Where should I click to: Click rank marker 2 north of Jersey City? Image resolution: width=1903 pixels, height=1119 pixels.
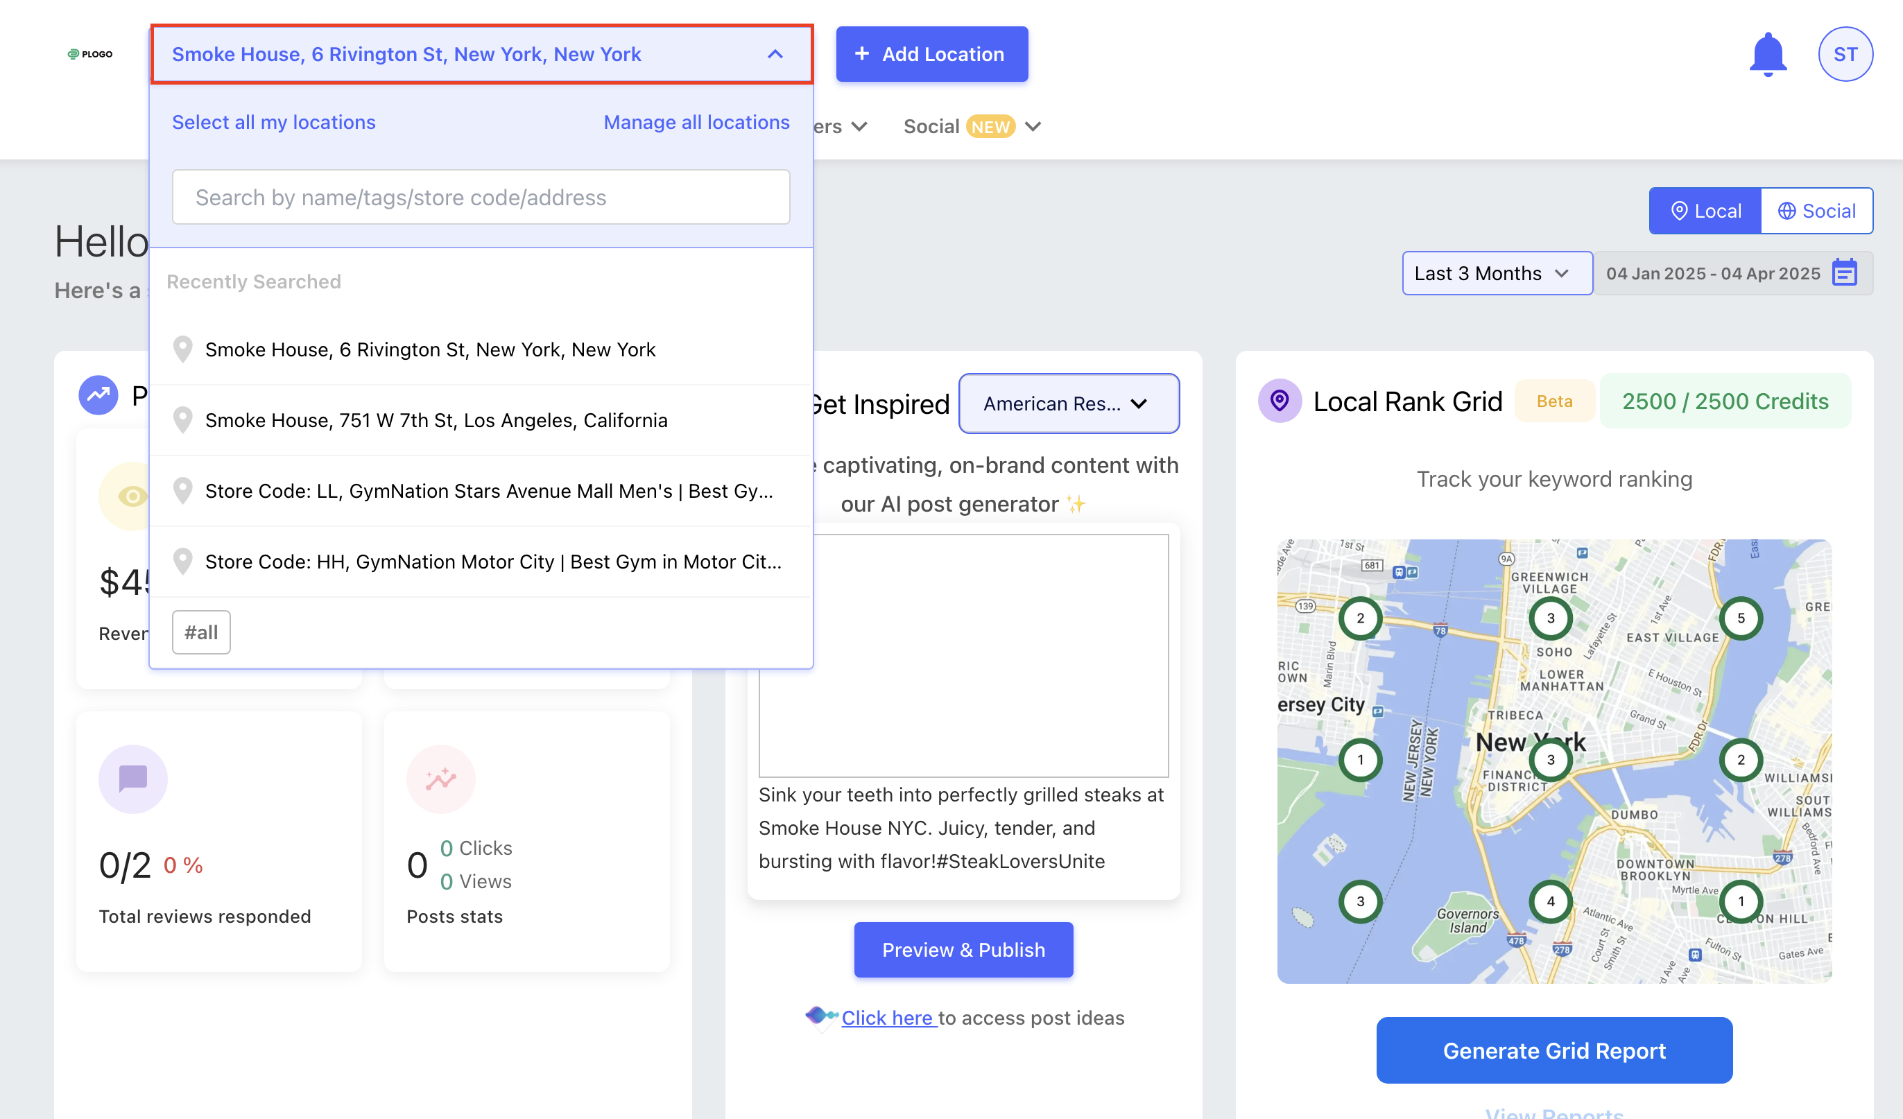pos(1360,618)
